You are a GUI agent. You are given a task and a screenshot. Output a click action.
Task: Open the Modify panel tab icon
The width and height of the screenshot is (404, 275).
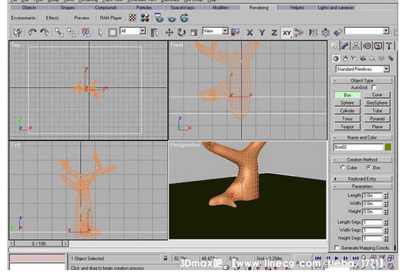[x=345, y=46]
